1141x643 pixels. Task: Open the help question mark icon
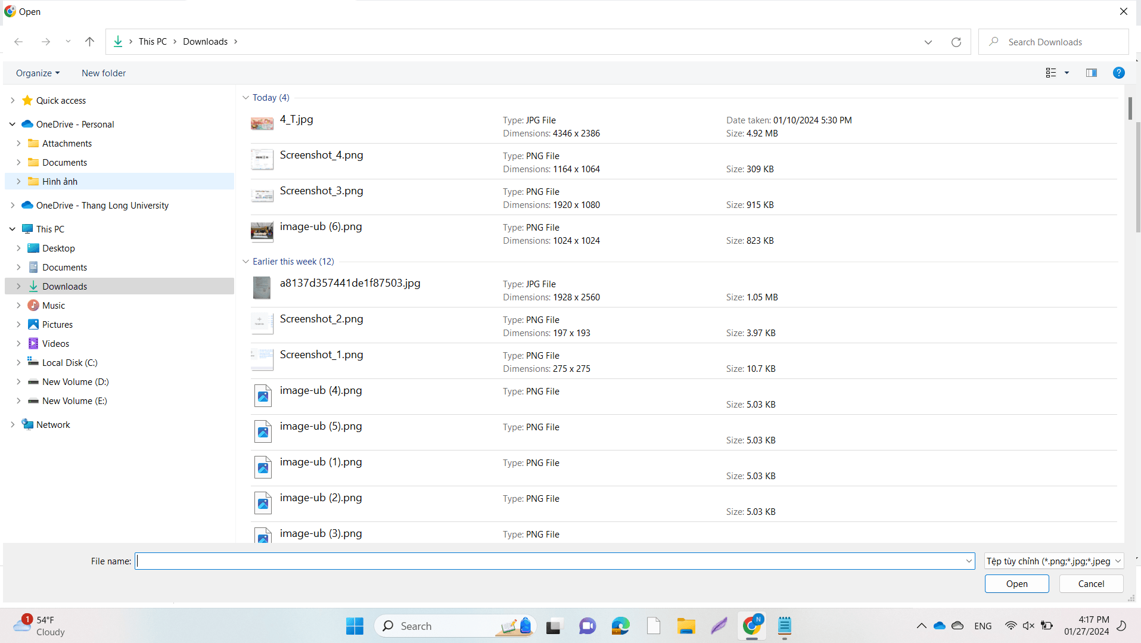click(x=1118, y=73)
